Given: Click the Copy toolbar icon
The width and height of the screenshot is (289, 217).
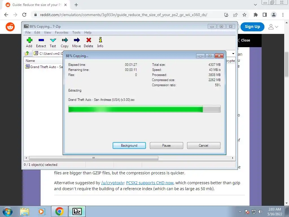Looking at the screenshot, I should pyautogui.click(x=65, y=42).
